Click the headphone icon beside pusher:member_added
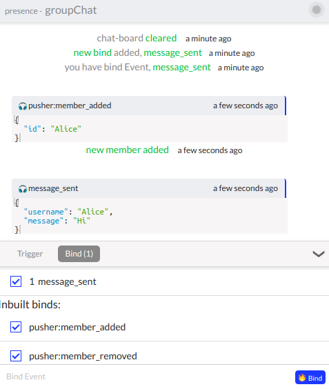 pos(23,106)
